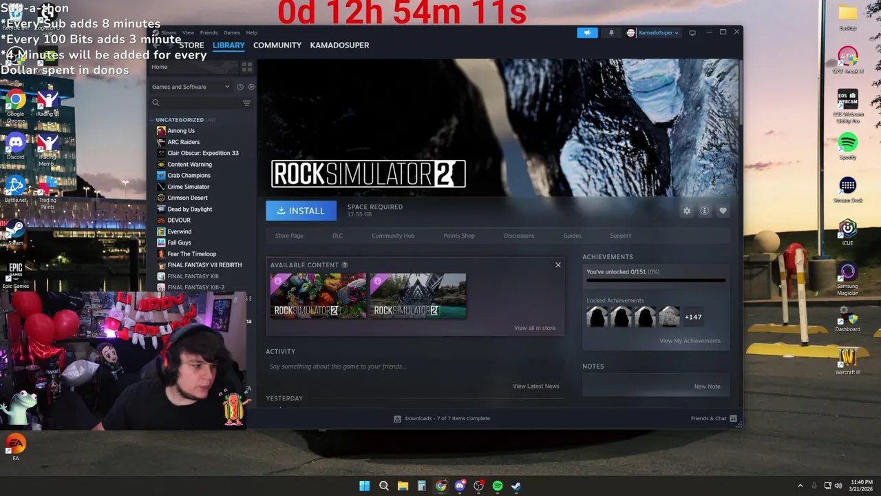Show hidden system tray icons

coord(800,486)
